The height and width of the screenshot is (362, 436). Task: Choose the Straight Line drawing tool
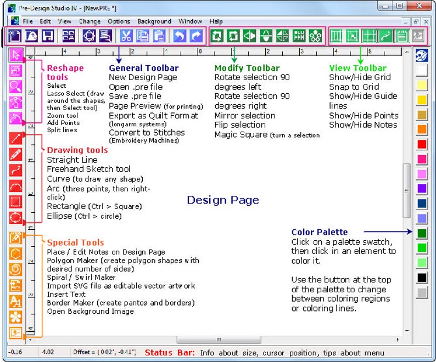(15, 138)
